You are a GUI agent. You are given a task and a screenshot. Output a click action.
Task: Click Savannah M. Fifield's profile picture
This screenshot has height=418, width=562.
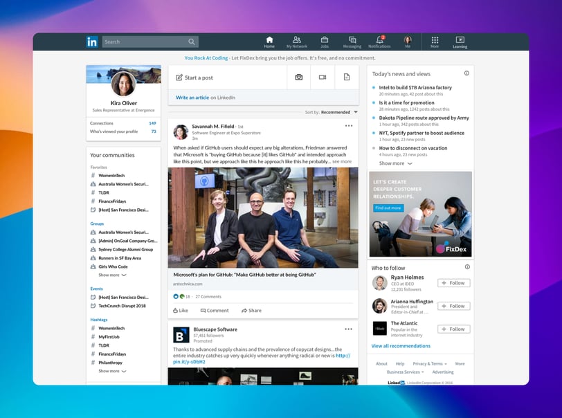181,132
